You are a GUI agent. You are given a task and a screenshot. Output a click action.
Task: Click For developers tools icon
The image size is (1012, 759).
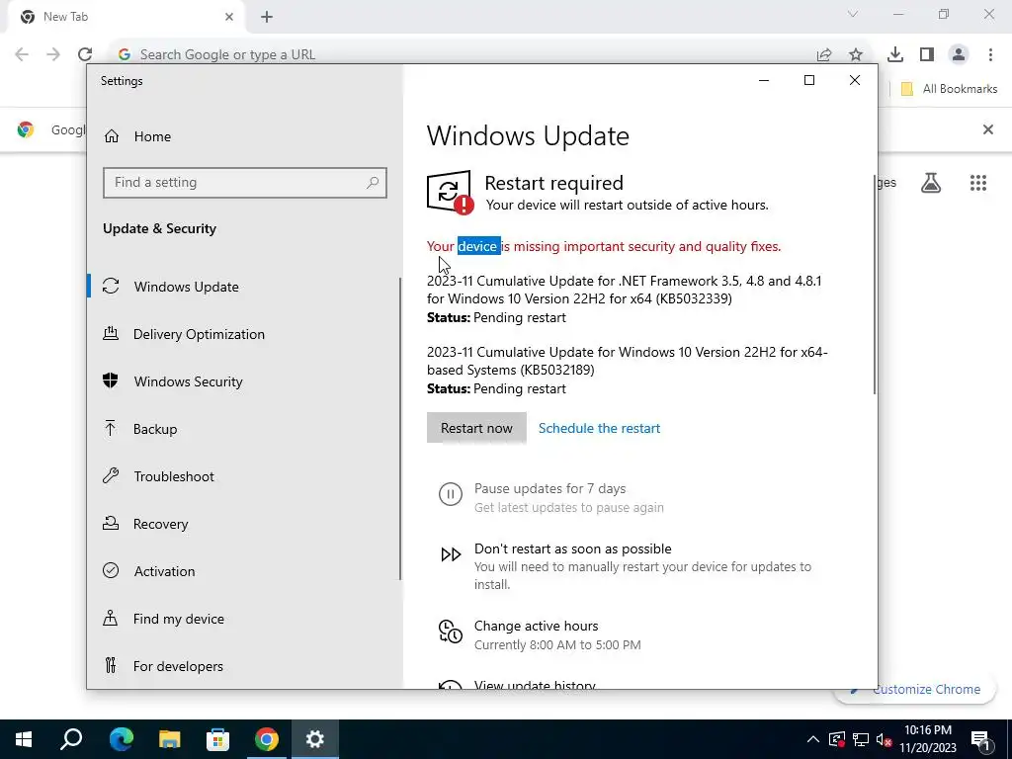[x=111, y=665]
